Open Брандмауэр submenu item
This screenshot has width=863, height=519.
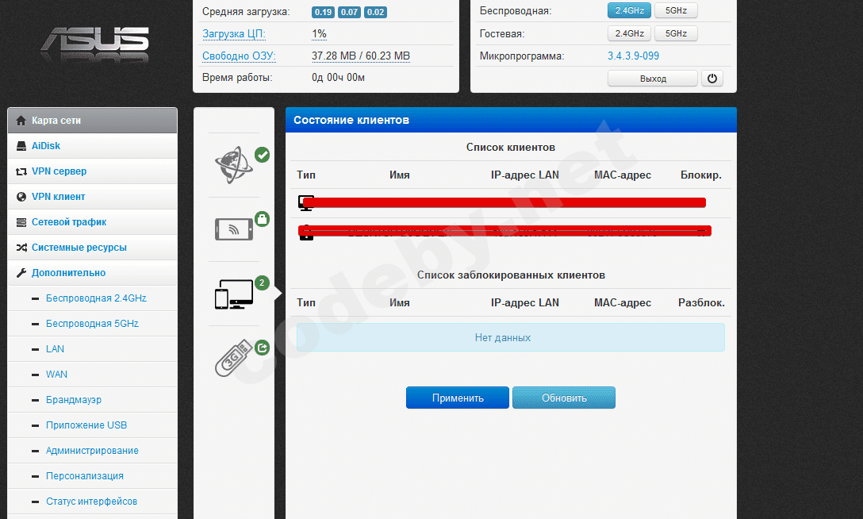coord(74,400)
